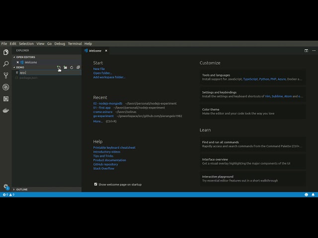Click the new file name input field
The height and width of the screenshot is (238, 318).
coord(50,72)
